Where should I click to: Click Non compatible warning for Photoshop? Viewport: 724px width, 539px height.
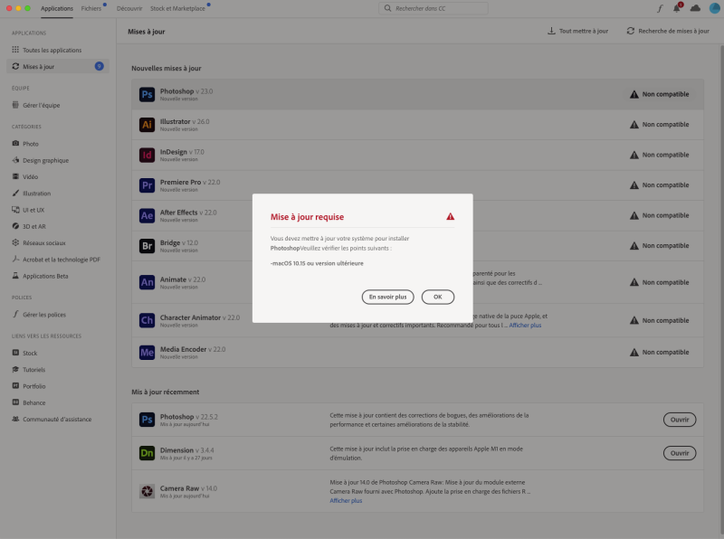pyautogui.click(x=660, y=94)
